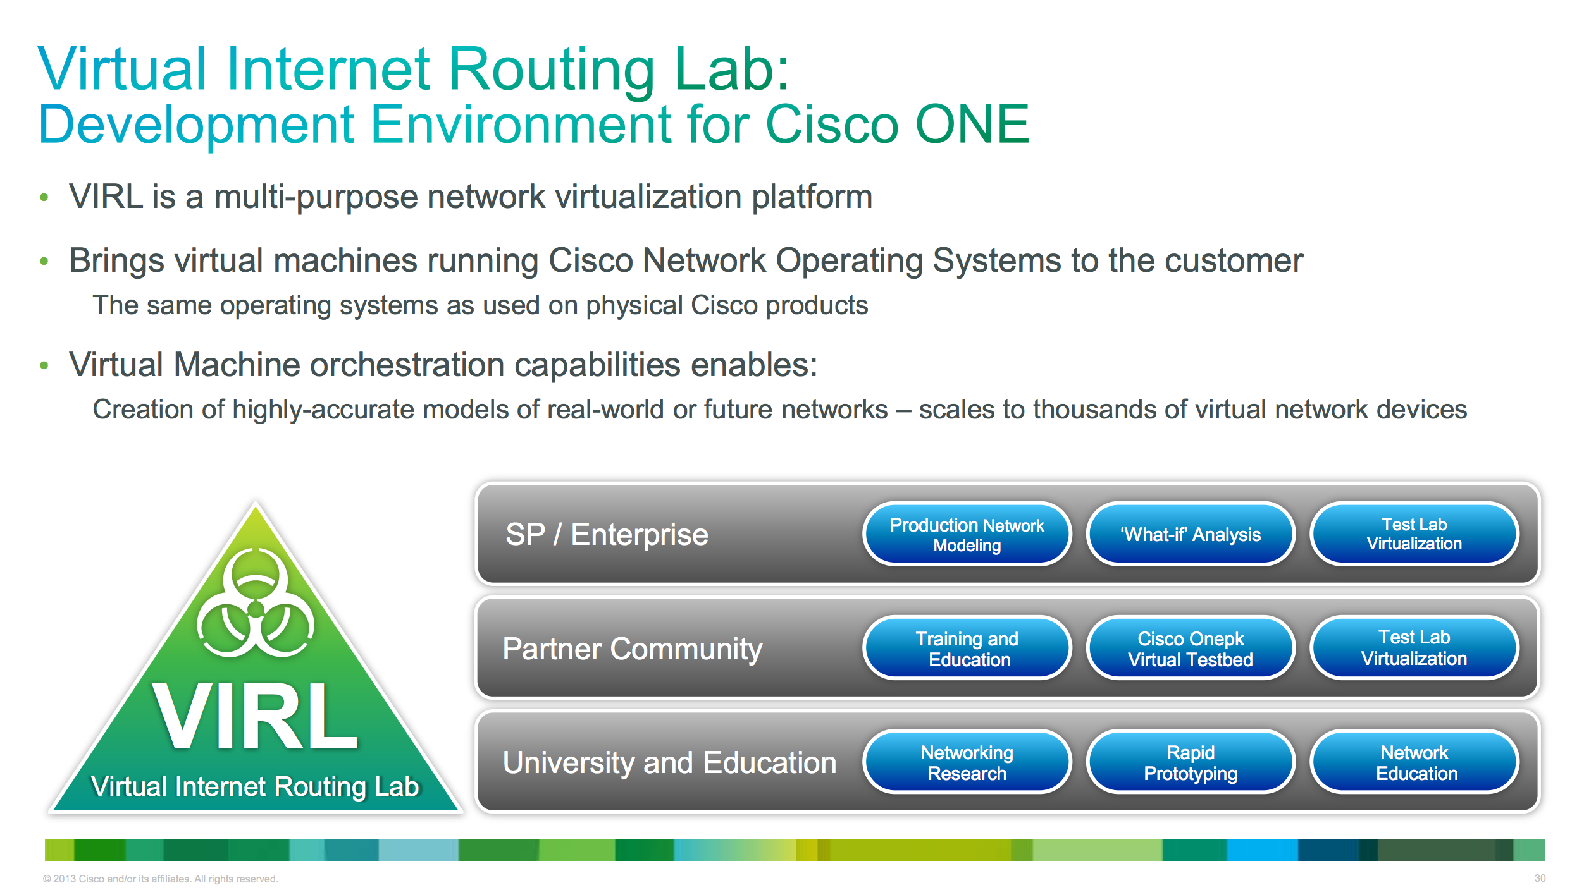Click the large 'VIRL' lettering in the logo
1584x890 pixels.
point(255,717)
